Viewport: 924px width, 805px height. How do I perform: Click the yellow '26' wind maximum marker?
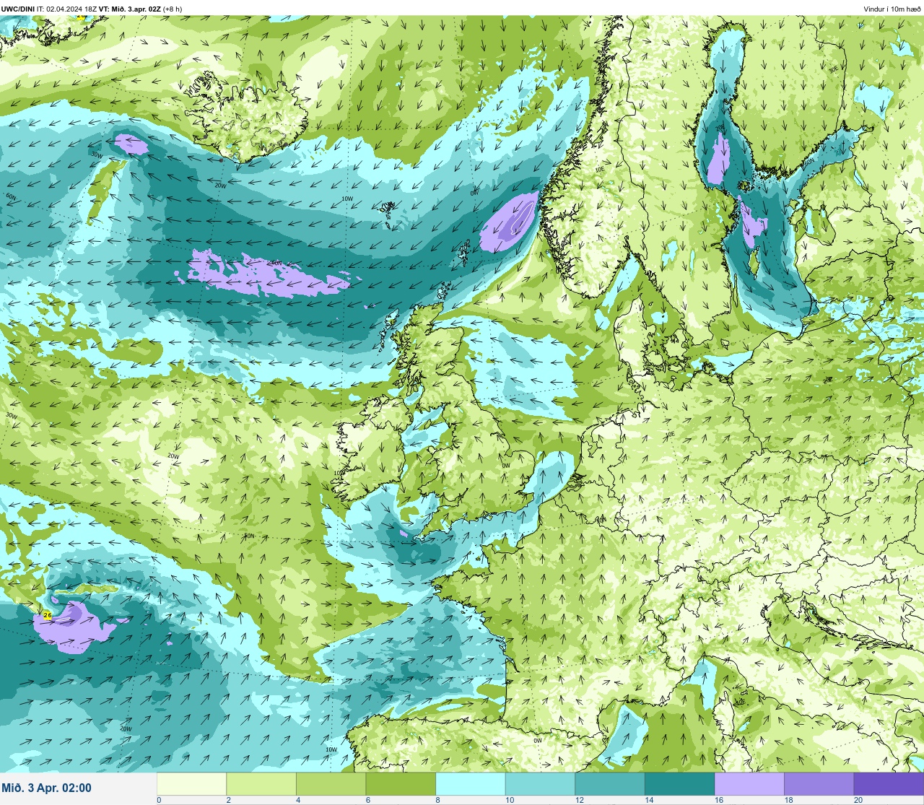[47, 615]
